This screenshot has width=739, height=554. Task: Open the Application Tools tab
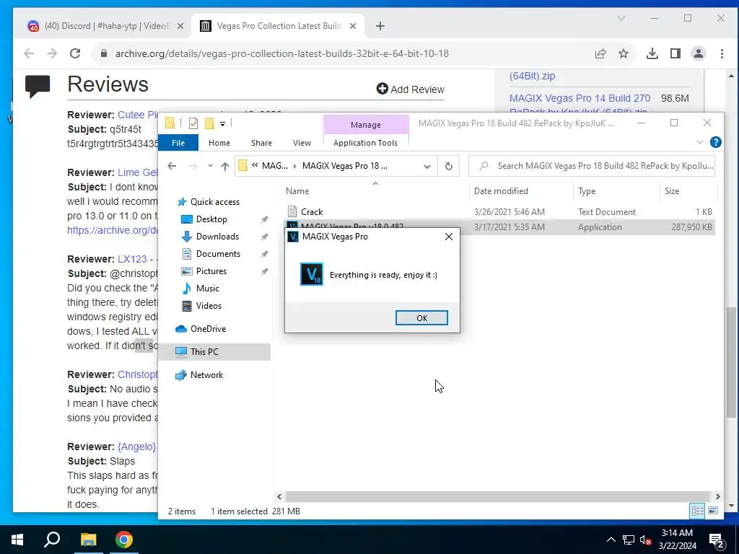tap(365, 143)
